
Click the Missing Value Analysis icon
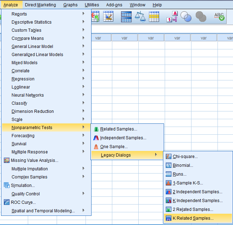click(7, 160)
